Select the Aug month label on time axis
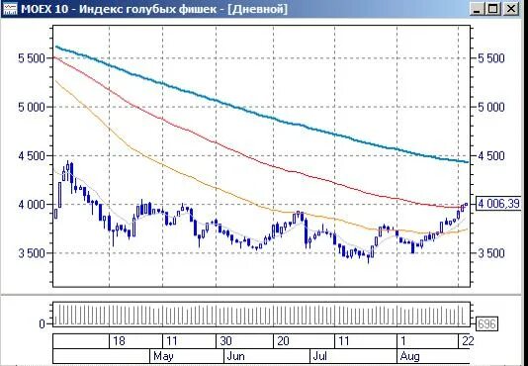 pos(409,356)
